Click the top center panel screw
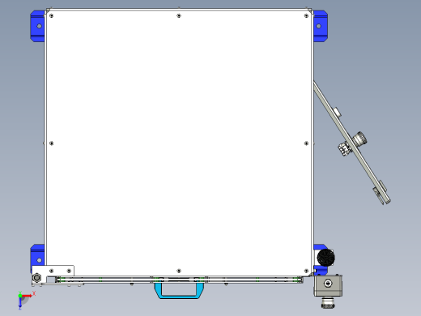Screen dimensions: 421x316 179,16
